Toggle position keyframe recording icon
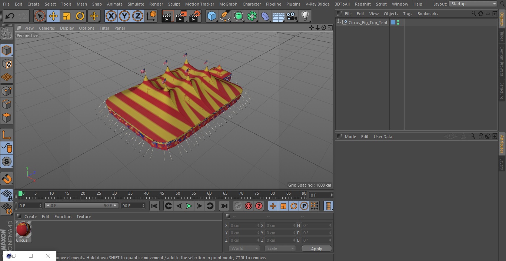Image resolution: width=506 pixels, height=261 pixels. tap(273, 206)
